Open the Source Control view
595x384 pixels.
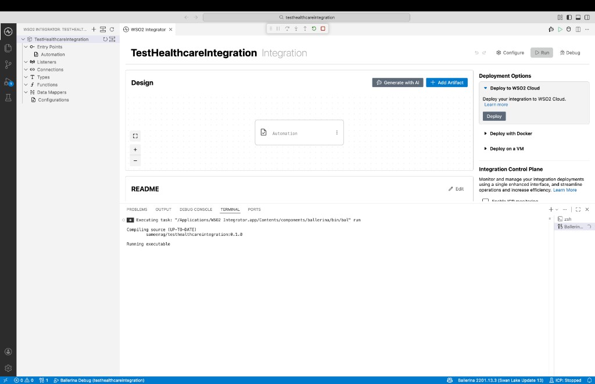click(8, 64)
